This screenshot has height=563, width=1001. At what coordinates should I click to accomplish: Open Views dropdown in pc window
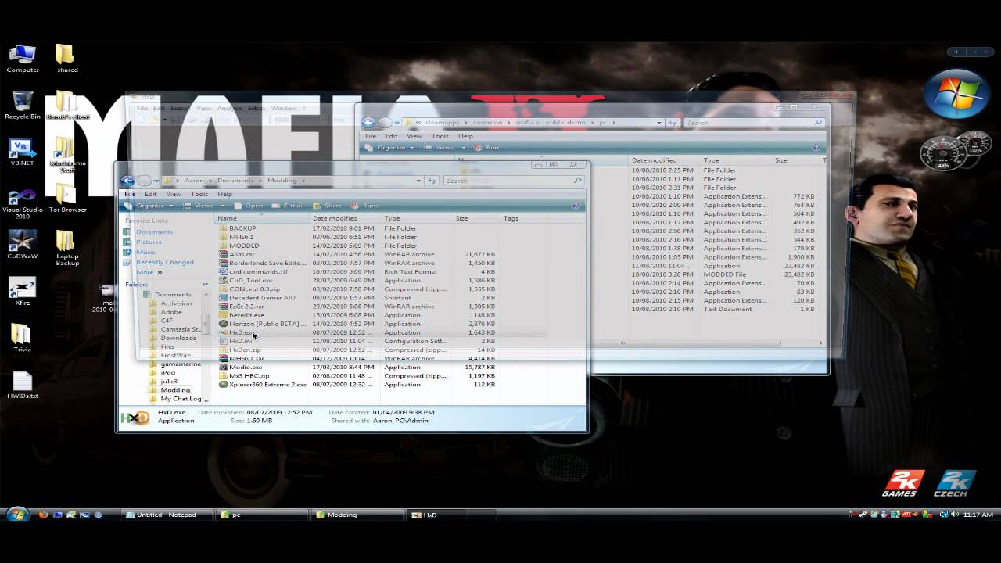444,148
